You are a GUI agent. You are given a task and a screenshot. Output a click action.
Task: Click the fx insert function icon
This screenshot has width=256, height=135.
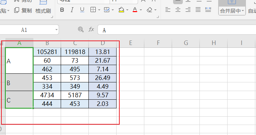click(x=91, y=29)
